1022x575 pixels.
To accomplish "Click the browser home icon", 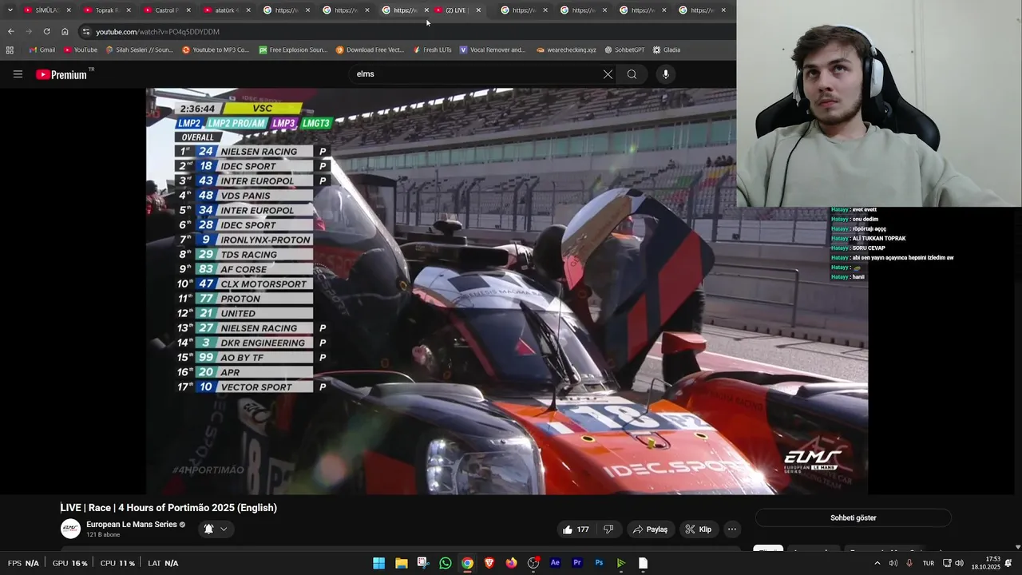I will point(65,32).
